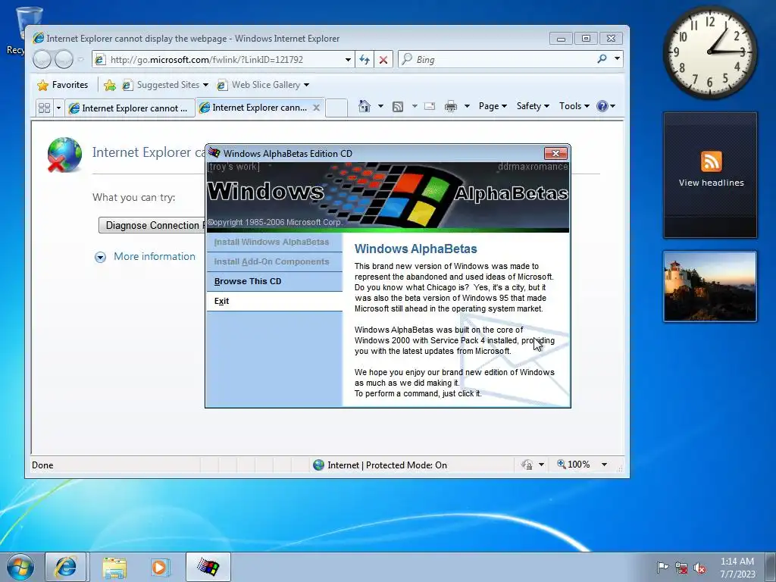Open the tab list dropdown arrow
The width and height of the screenshot is (776, 582).
(58, 108)
